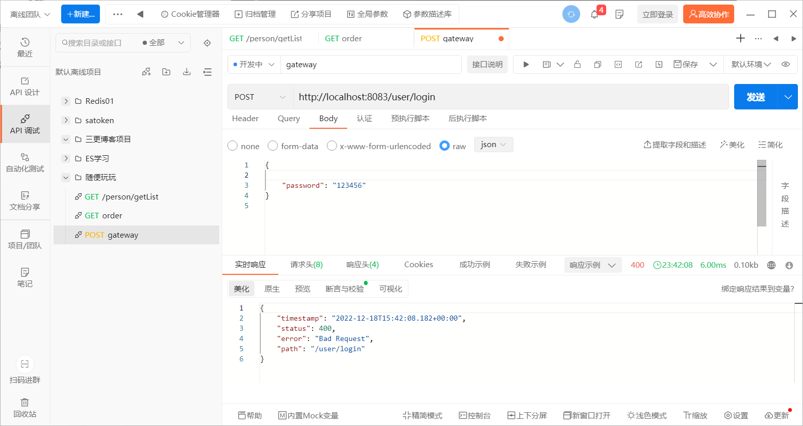Open Cookie管理器 in the top toolbar

[x=190, y=14]
